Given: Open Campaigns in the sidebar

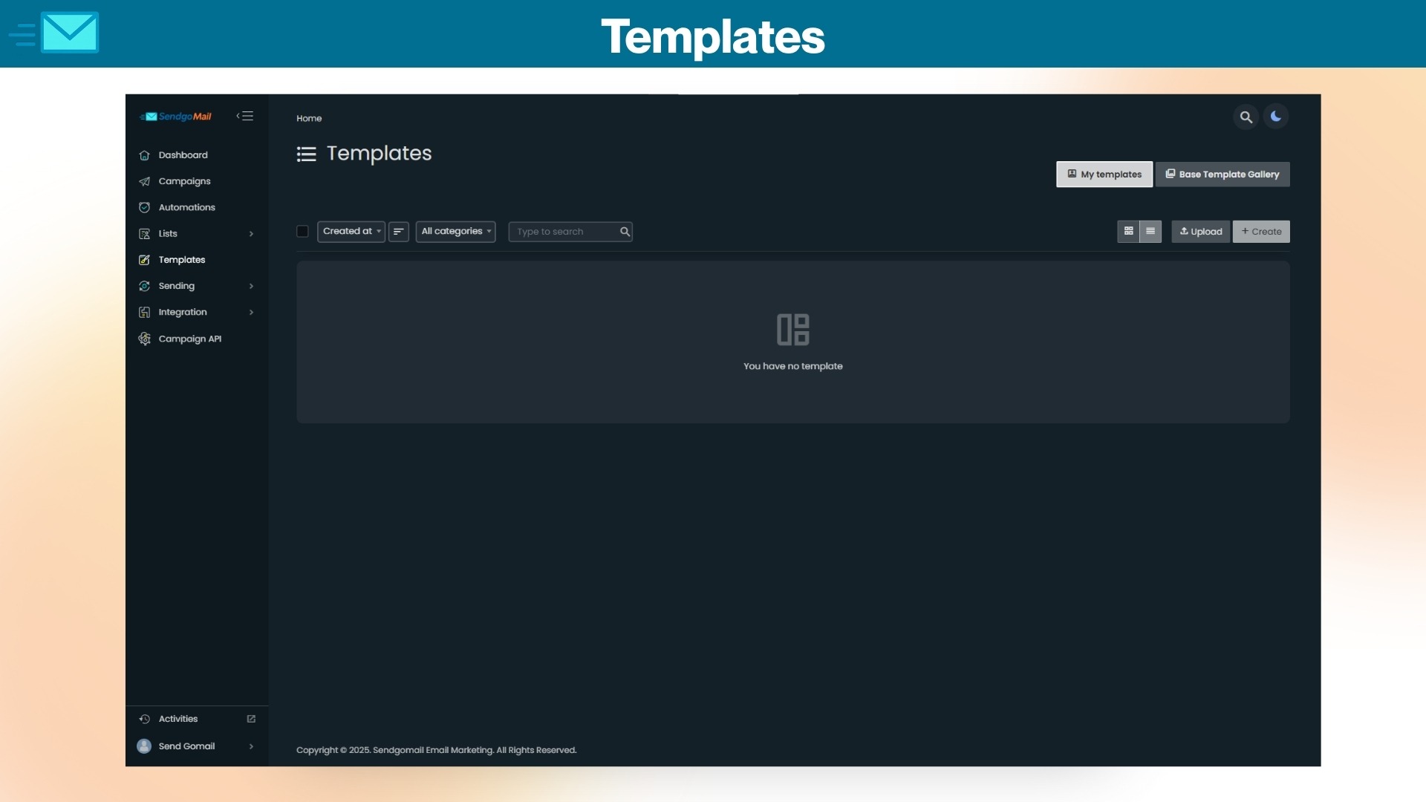Looking at the screenshot, I should [x=184, y=181].
